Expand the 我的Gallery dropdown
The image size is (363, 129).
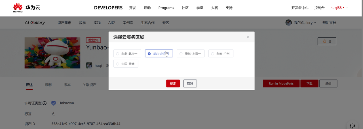click(305, 23)
